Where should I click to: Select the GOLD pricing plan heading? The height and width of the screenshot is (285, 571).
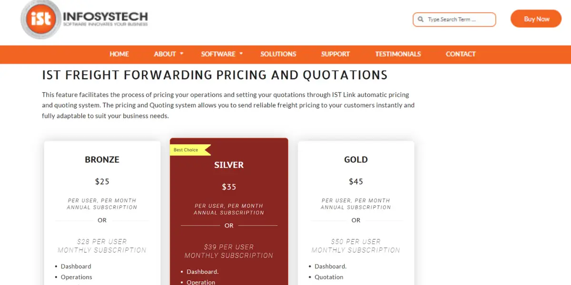click(356, 160)
